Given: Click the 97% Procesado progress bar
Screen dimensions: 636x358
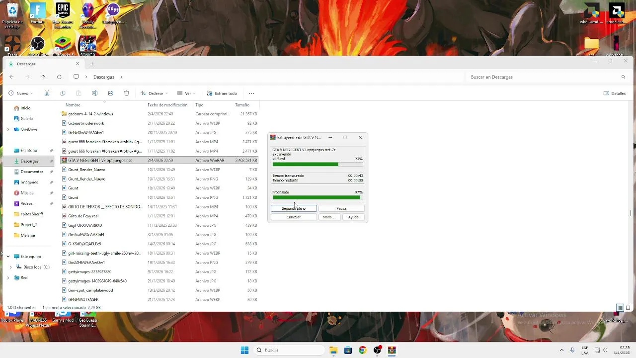Looking at the screenshot, I should [318, 197].
